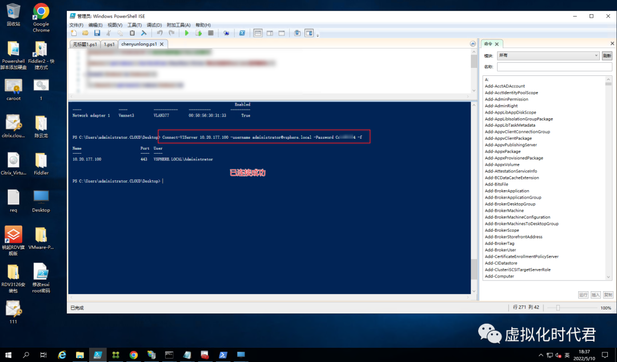Save script with the floppy disk icon

[x=97, y=34]
